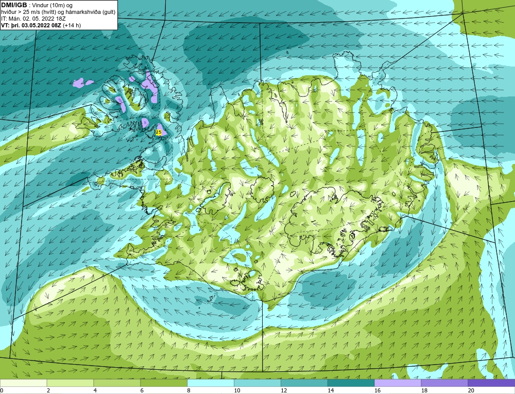Click the legend label 20
The height and width of the screenshot is (394, 515).
click(x=471, y=390)
